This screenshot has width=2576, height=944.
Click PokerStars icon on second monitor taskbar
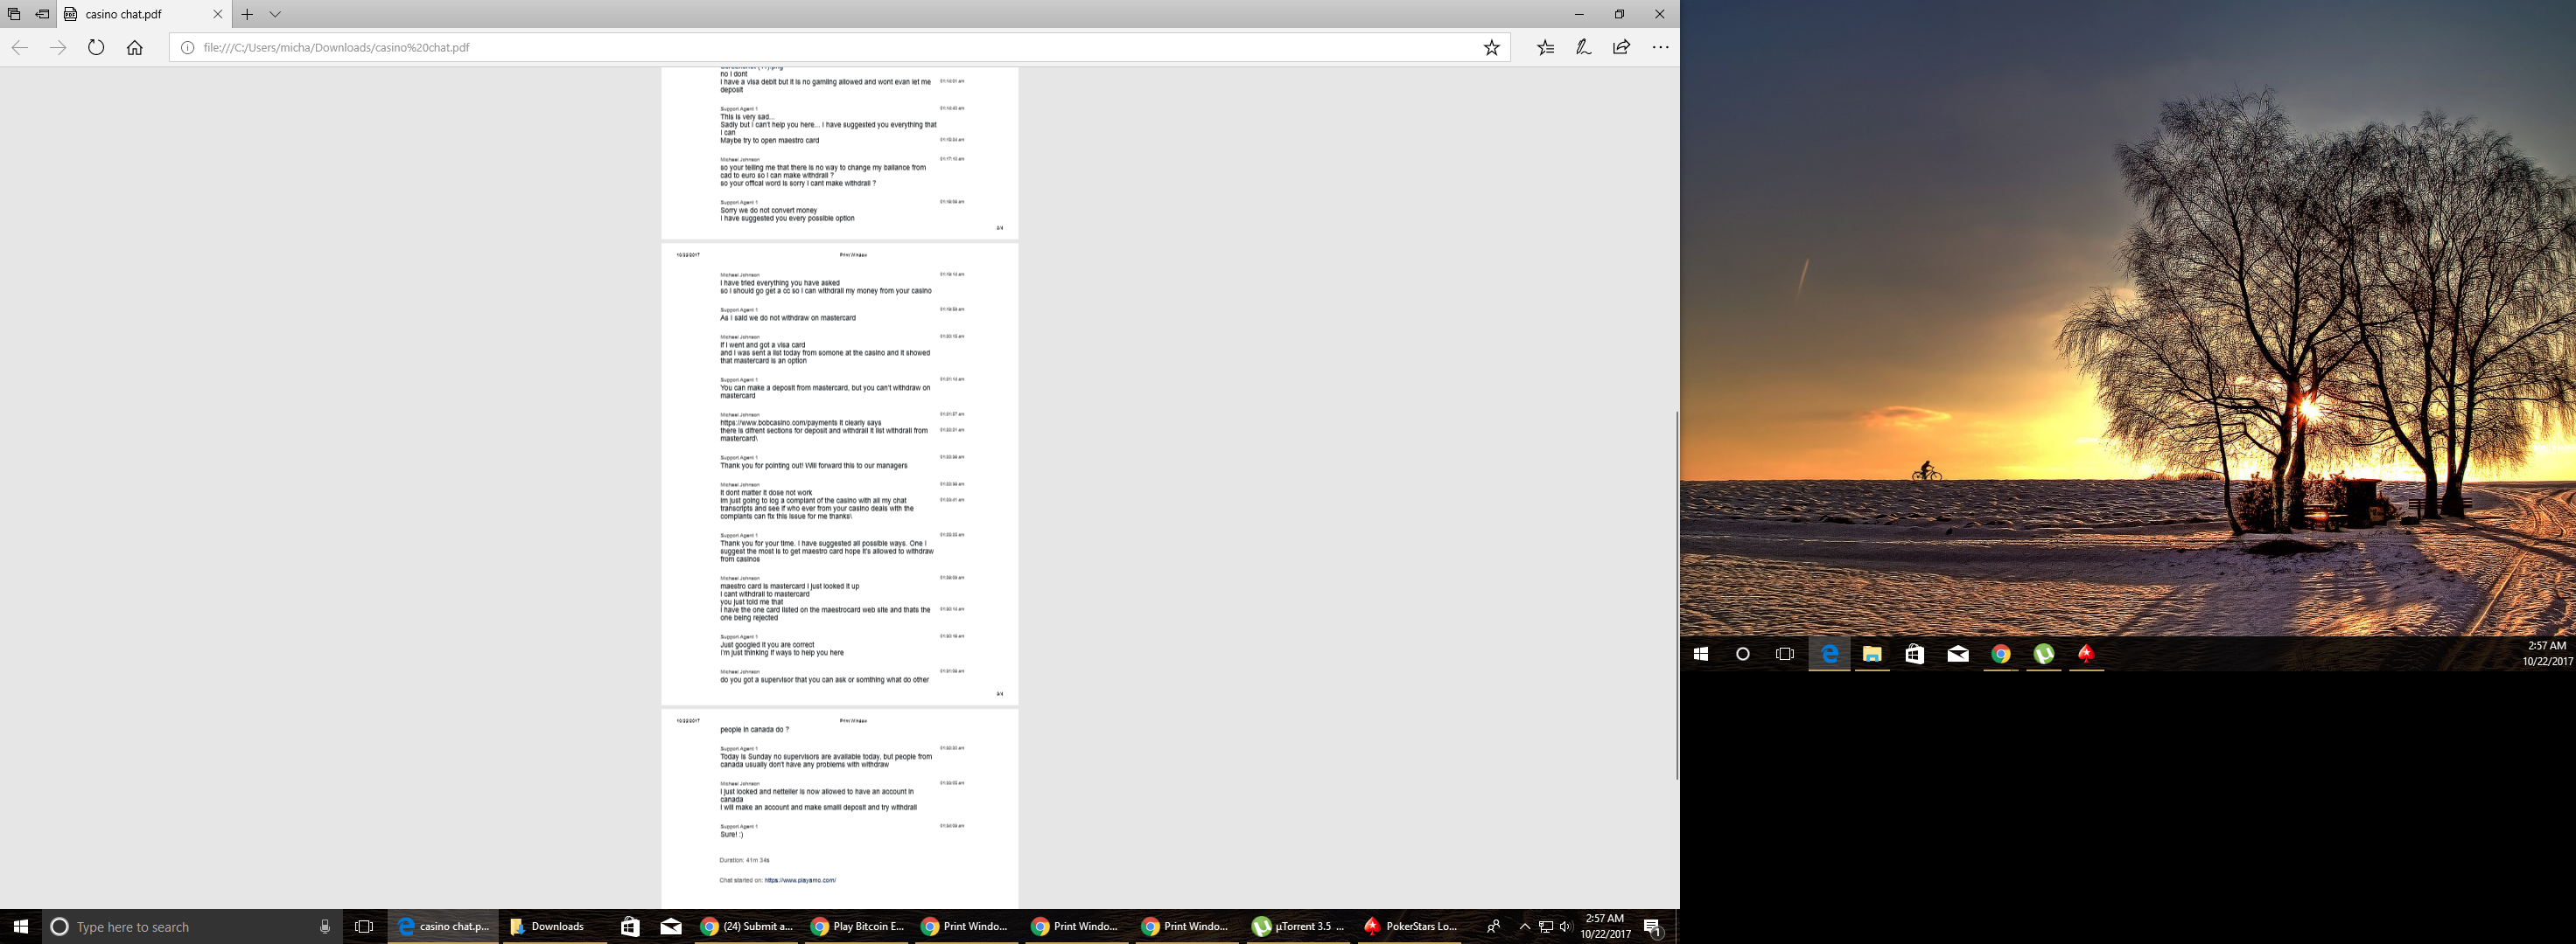pyautogui.click(x=2086, y=653)
